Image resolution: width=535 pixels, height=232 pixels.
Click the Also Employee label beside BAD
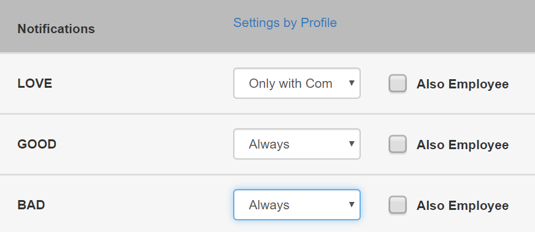coord(463,206)
